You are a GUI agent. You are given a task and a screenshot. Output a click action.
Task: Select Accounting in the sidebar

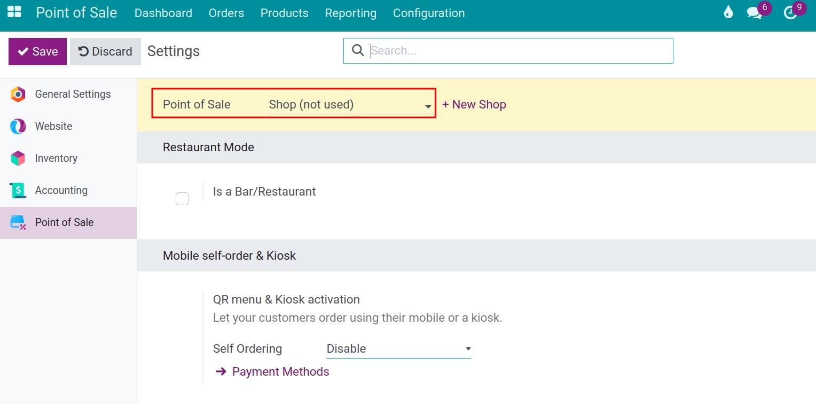(x=68, y=191)
